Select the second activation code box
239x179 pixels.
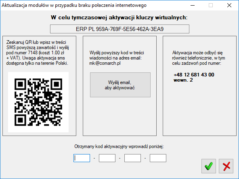pos(107,158)
